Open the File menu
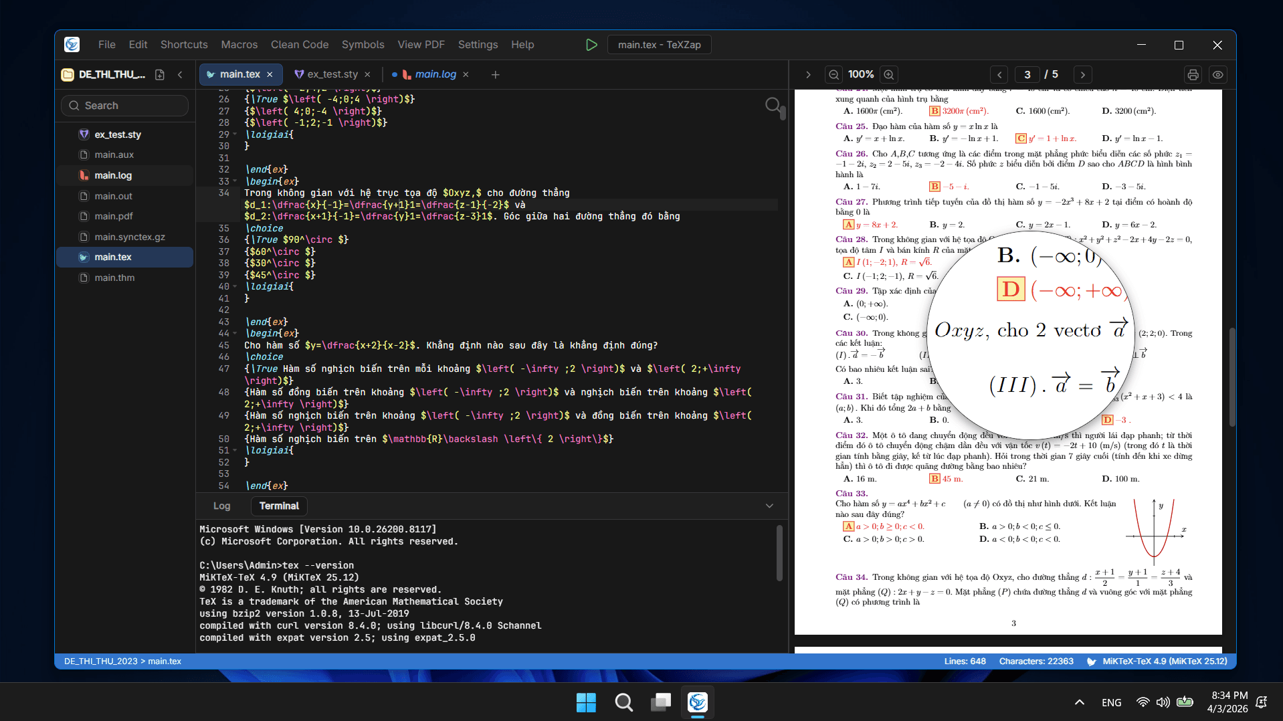The height and width of the screenshot is (721, 1283). click(x=106, y=45)
